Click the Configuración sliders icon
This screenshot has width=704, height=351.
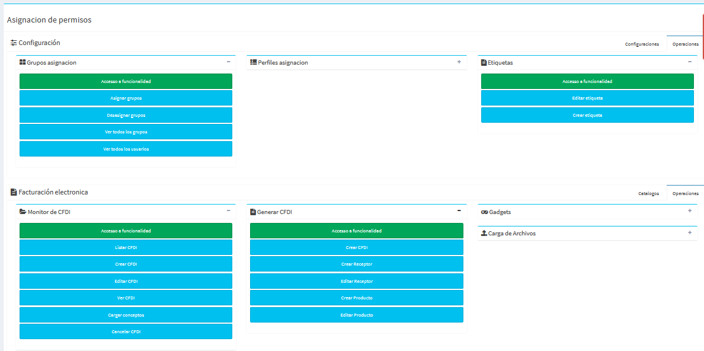(x=14, y=43)
